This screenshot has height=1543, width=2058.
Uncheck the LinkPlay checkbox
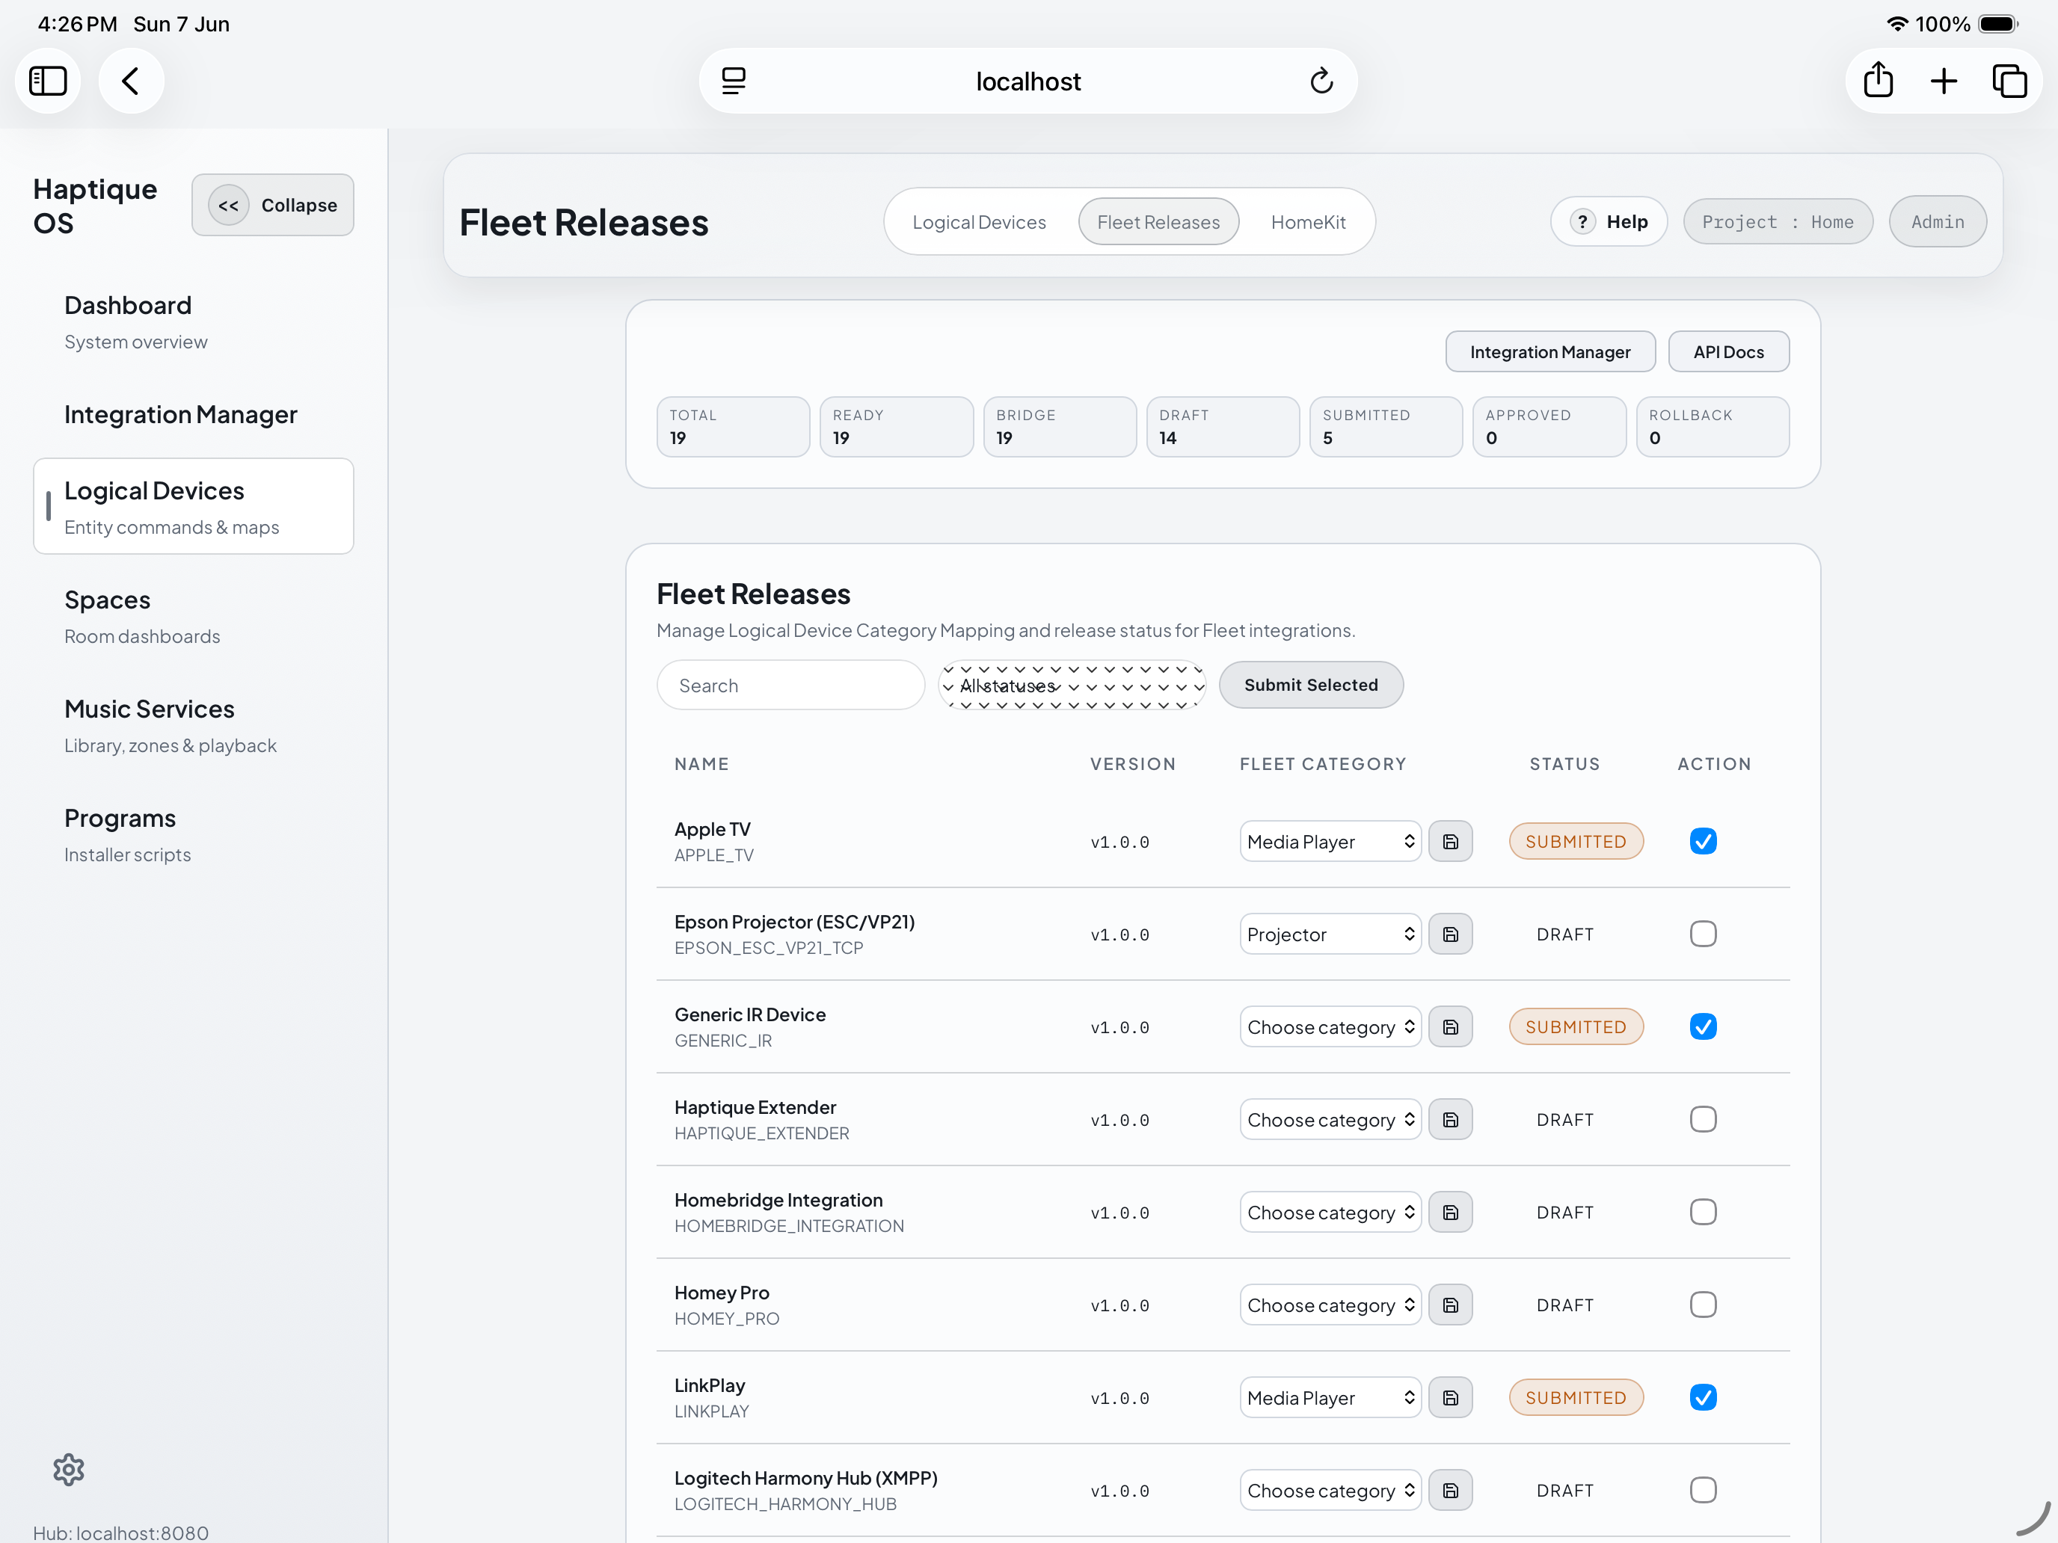pyautogui.click(x=1704, y=1398)
